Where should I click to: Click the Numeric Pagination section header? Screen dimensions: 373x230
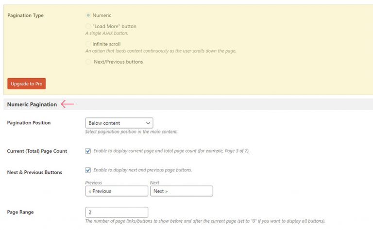(32, 104)
